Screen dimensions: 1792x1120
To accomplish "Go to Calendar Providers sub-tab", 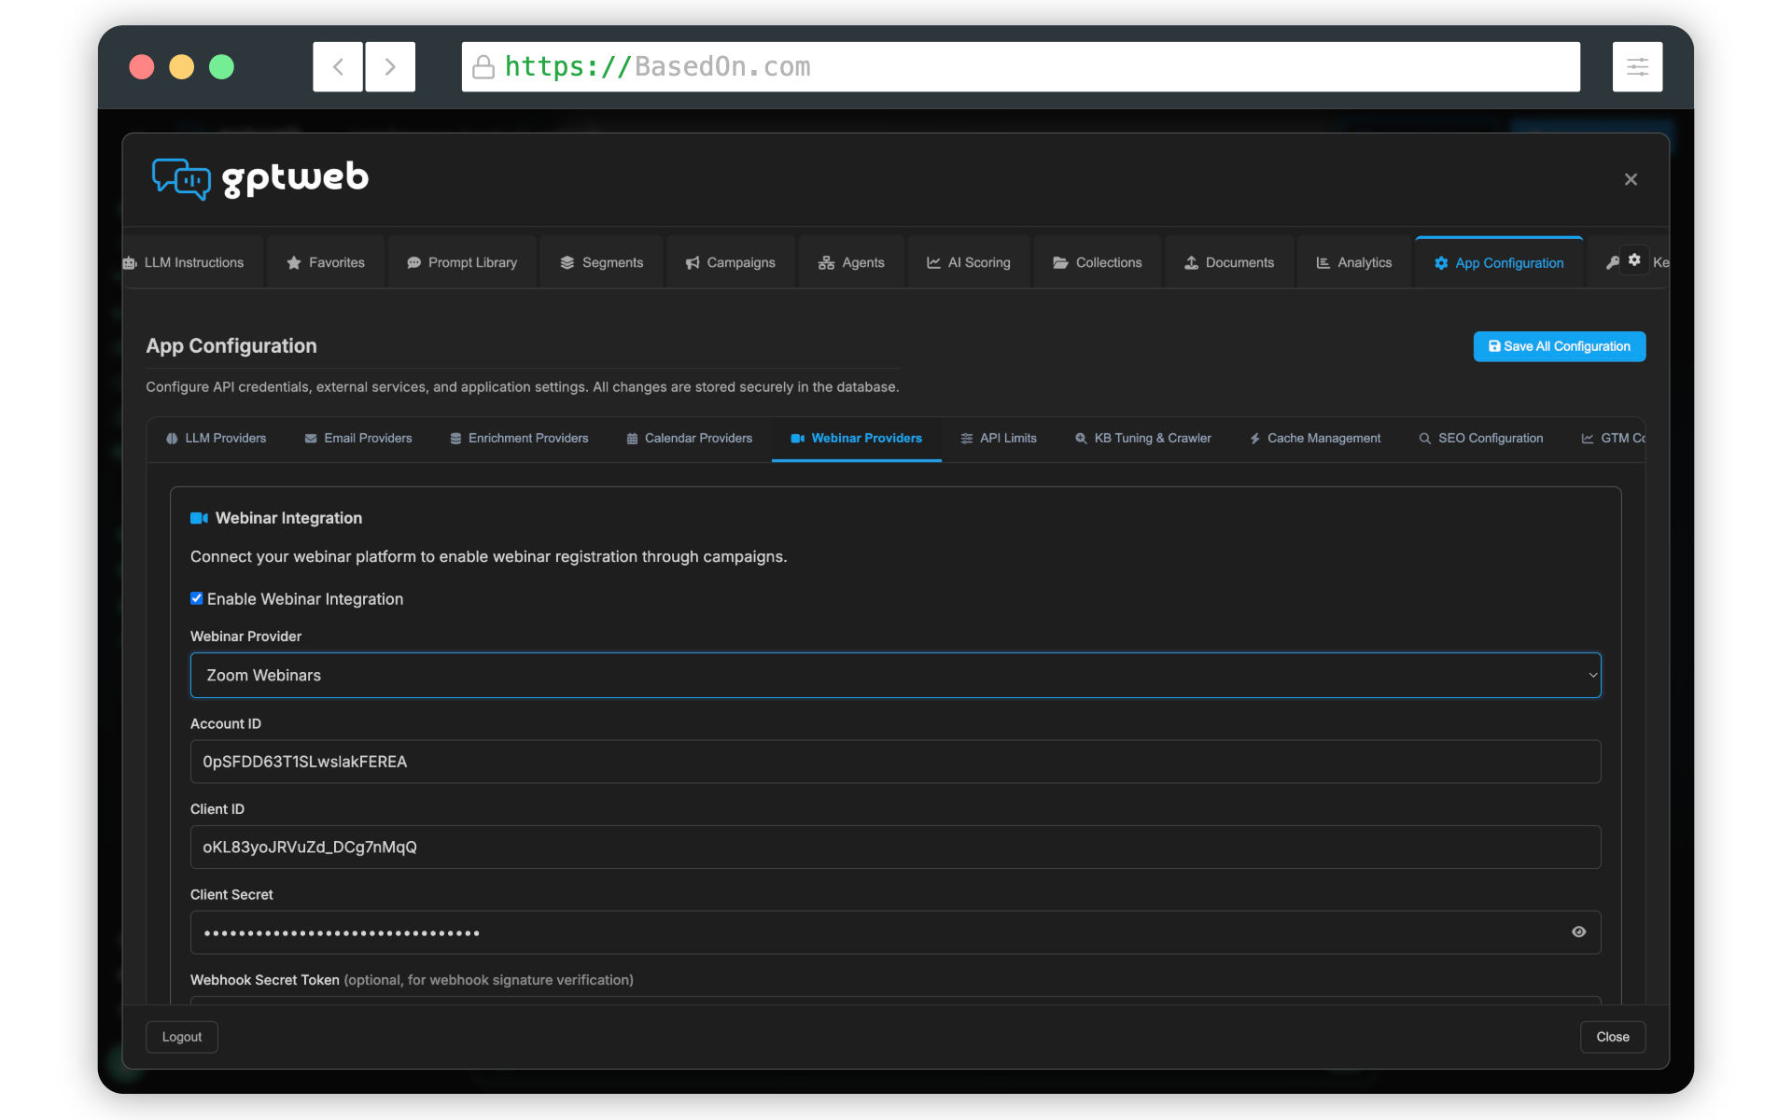I will click(x=690, y=439).
